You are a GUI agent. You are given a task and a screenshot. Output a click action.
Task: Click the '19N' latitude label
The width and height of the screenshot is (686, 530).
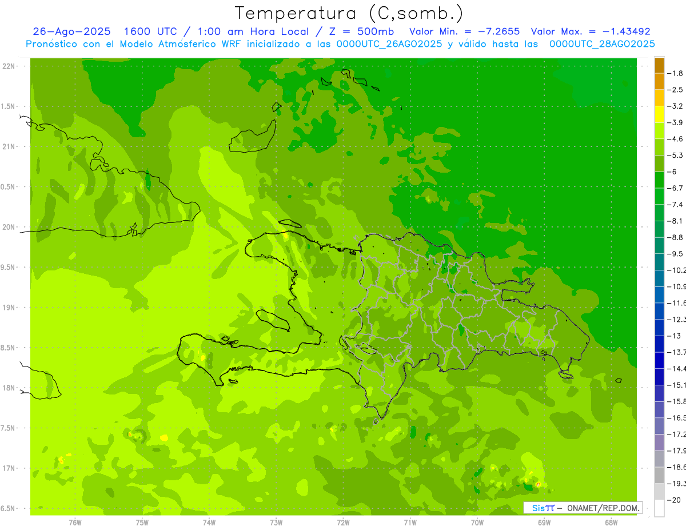tap(9, 308)
